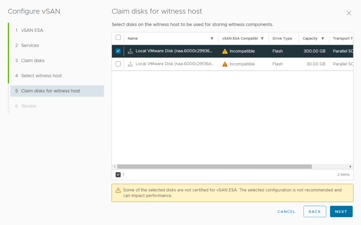Uncheck the 300.00 GB disk checkbox
The image size is (361, 225).
tap(118, 51)
